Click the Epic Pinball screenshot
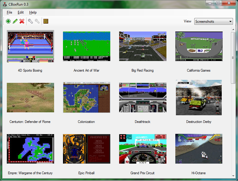The width and height of the screenshot is (238, 181). tap(86, 149)
